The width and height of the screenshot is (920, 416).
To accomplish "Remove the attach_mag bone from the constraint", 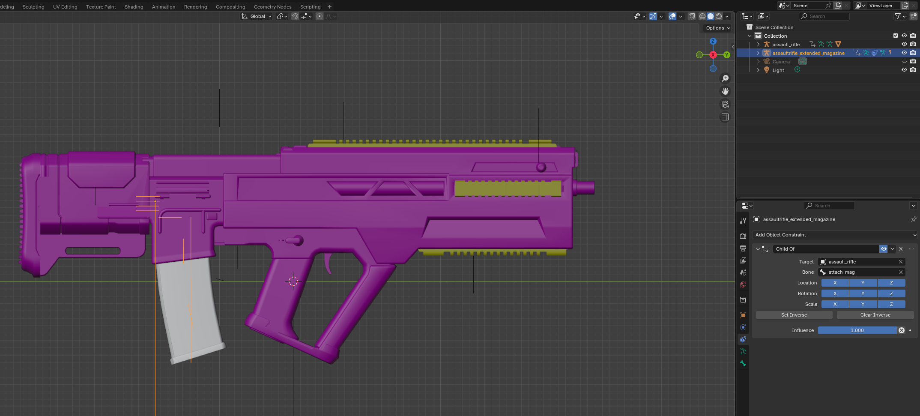I will point(900,272).
